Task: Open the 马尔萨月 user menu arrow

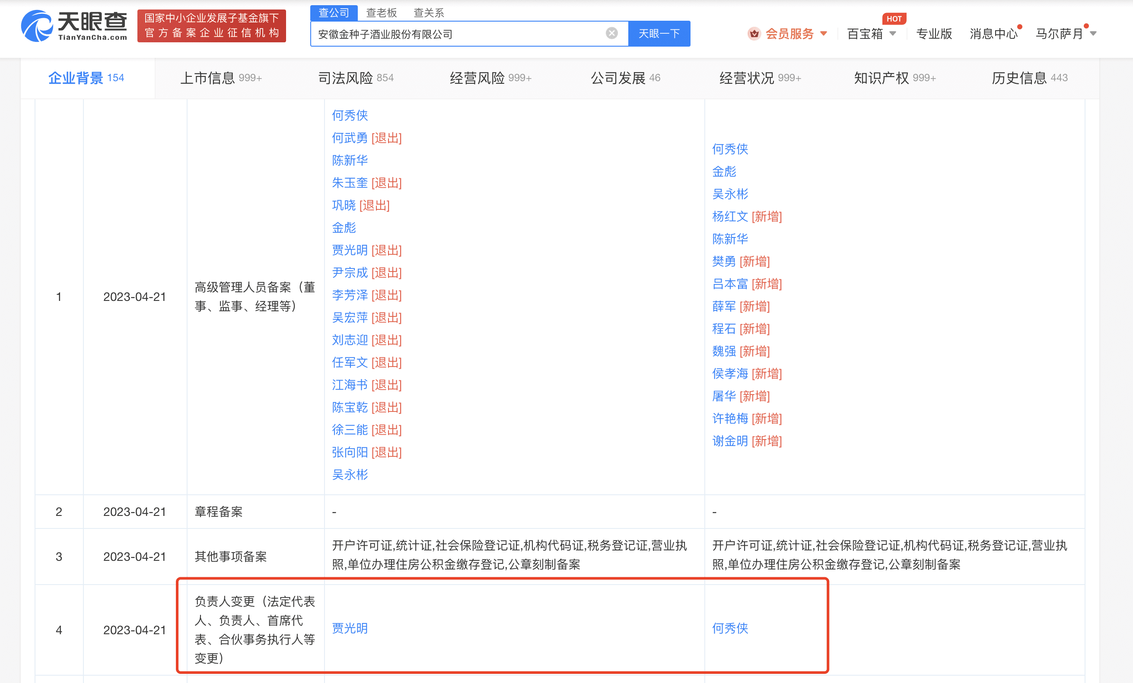Action: 1093,34
